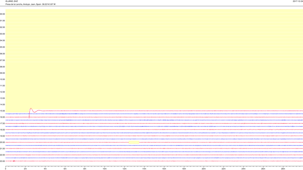Select the 20:30 time row label
Screen dimensions: 303x170
3,142
